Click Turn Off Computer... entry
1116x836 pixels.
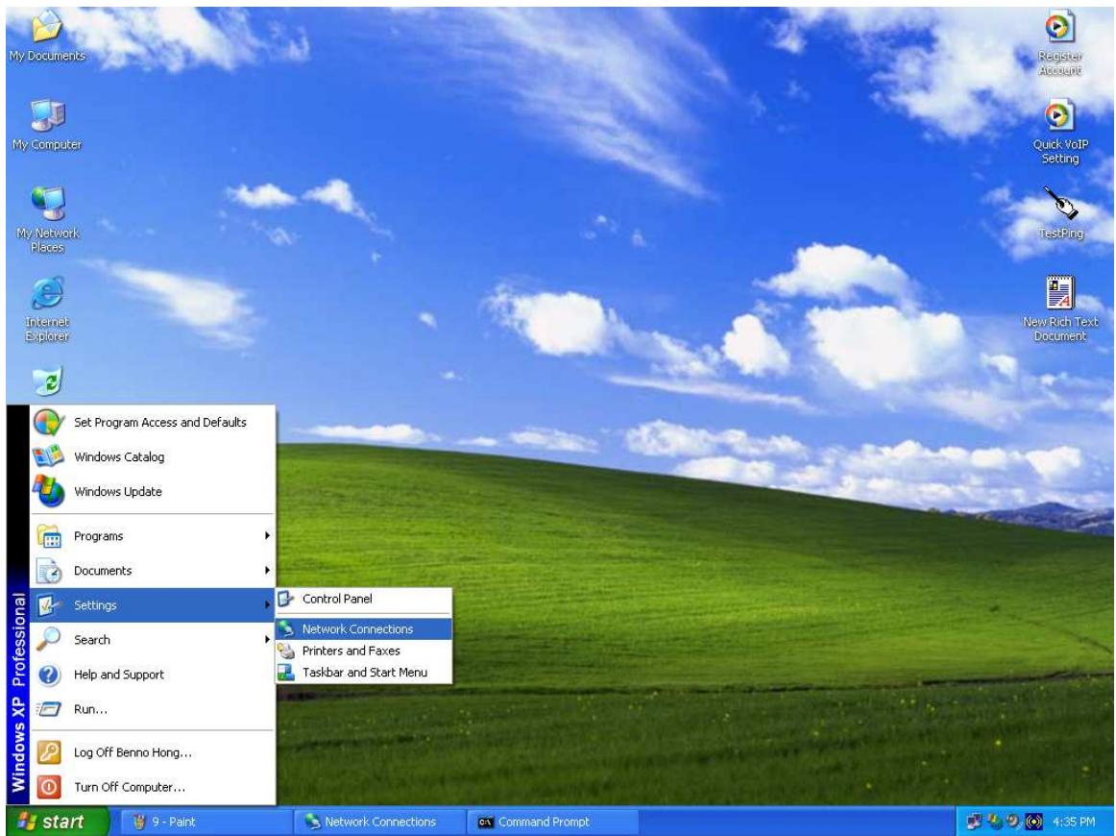pos(152,787)
